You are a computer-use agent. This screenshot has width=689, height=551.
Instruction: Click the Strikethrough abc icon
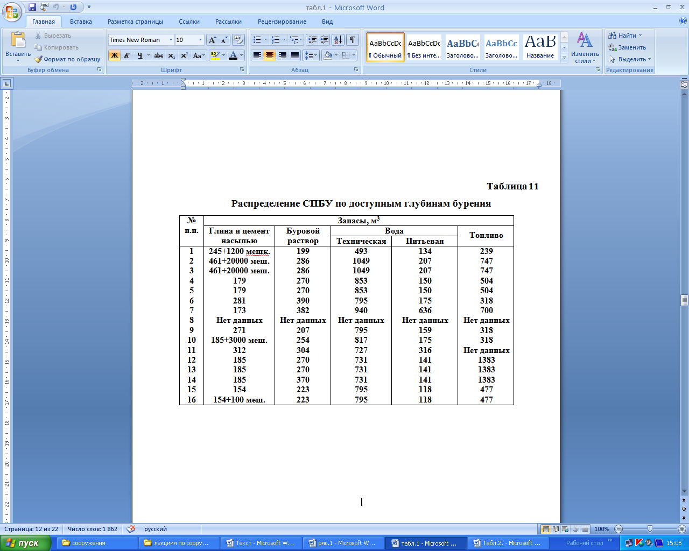(159, 55)
